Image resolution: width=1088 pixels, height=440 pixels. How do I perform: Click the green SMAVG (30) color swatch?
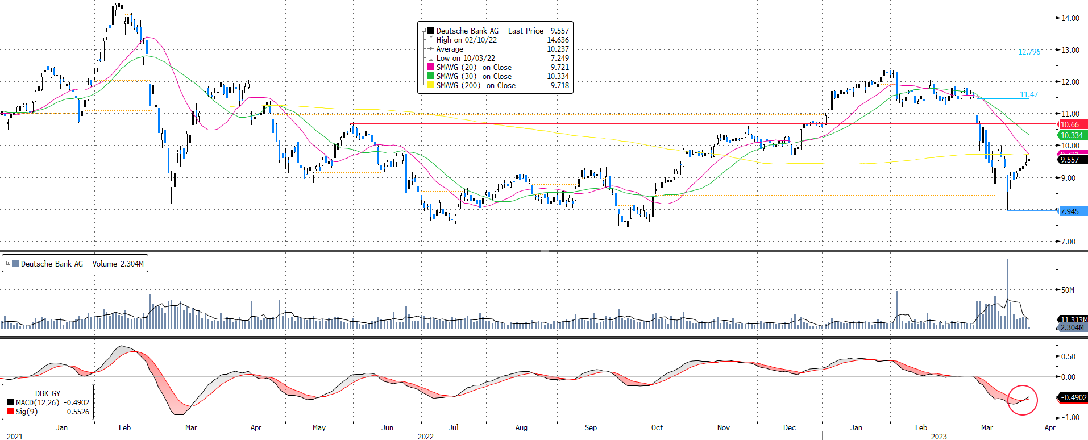[431, 76]
